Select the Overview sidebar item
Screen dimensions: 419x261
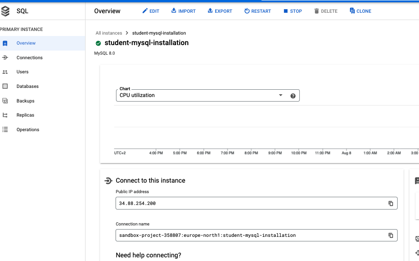26,43
